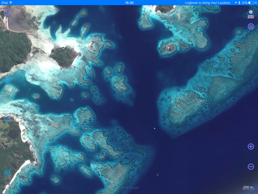This screenshot has height=194, width=258.
Task: Tap the status bar clock showing 15:30
Action: pyautogui.click(x=129, y=3)
